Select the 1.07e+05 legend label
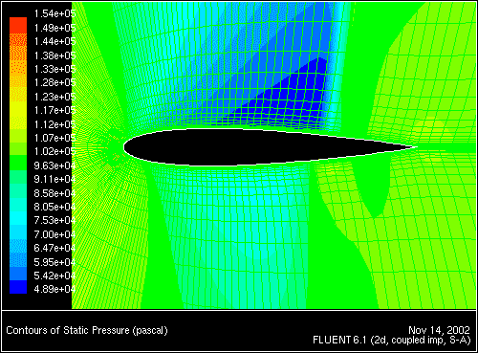Viewport: 478px width, 353px height. 54,138
